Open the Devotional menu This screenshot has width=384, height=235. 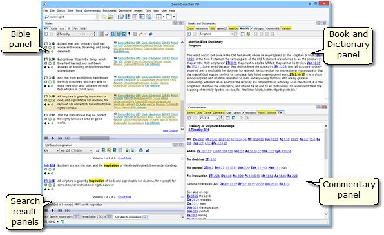125,11
